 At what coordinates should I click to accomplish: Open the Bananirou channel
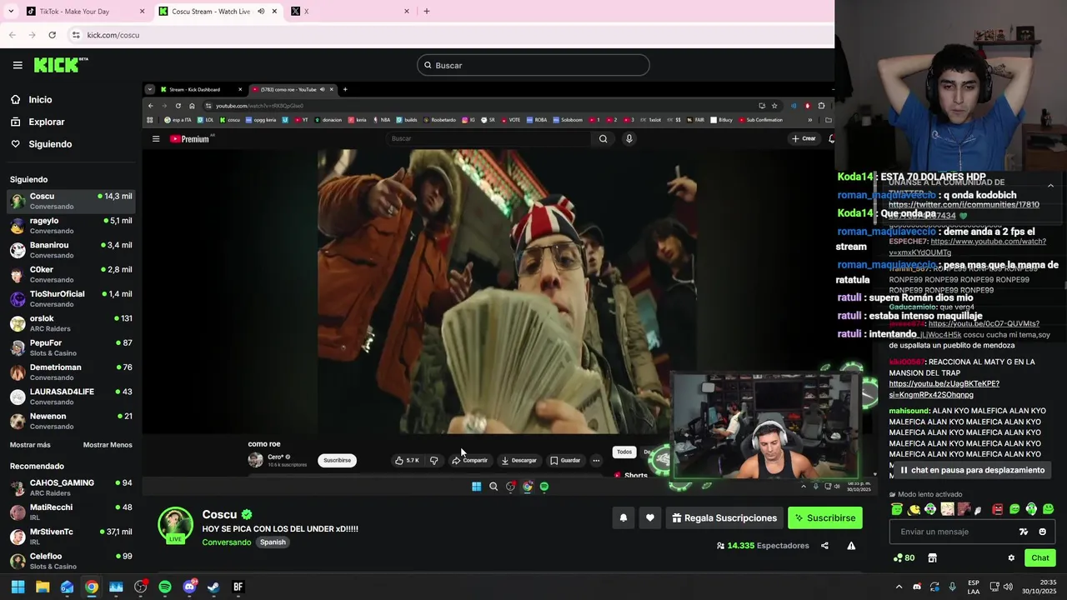point(71,250)
